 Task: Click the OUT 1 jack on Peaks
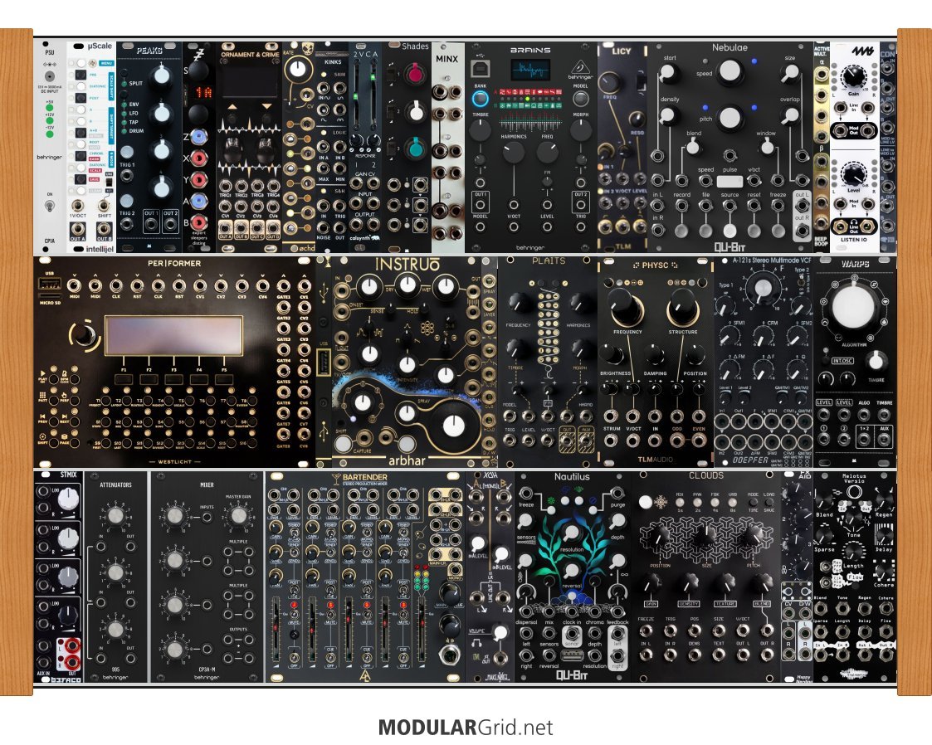point(151,225)
